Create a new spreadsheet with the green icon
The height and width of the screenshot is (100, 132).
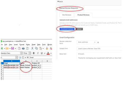coord(2,48)
